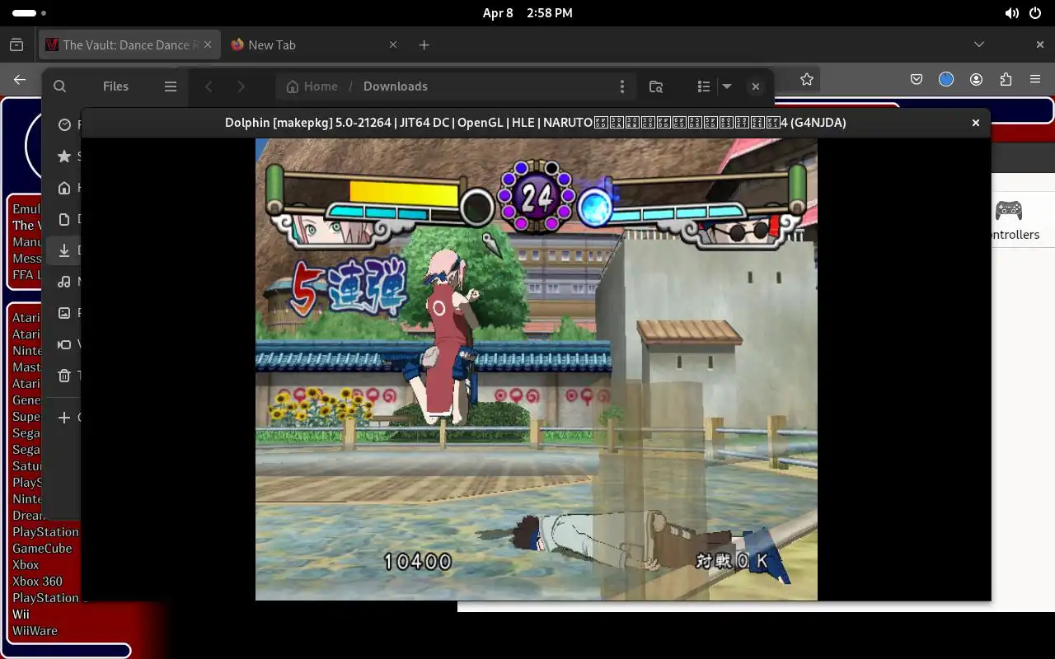Open the GameCube link on the webpage
Screen dimensions: 1055x659
coord(42,548)
